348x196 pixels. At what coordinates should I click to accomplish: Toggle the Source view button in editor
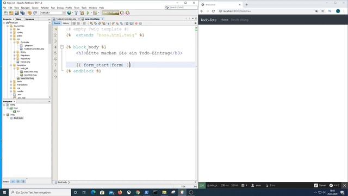pos(57,23)
